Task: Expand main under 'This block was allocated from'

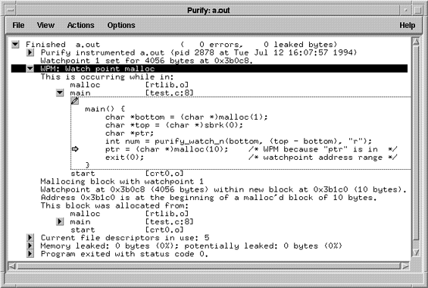Action: (x=60, y=221)
